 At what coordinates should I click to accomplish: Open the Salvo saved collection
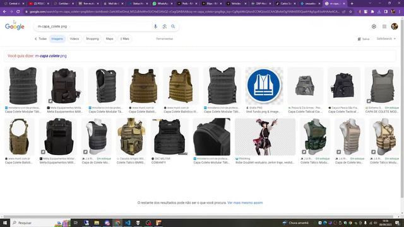click(x=364, y=39)
